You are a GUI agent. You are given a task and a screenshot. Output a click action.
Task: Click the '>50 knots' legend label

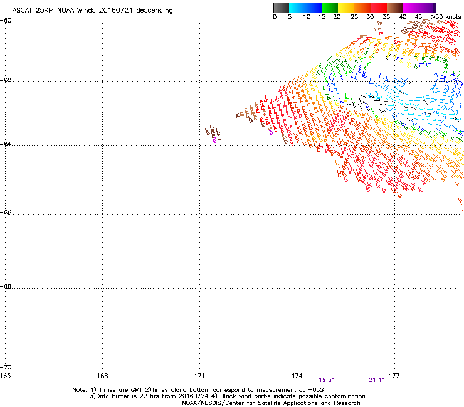pyautogui.click(x=446, y=17)
